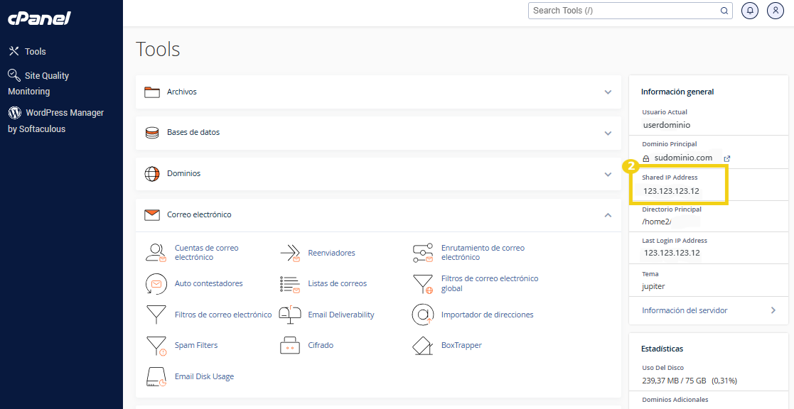
Task: Open the user account icon
Action: 775,11
